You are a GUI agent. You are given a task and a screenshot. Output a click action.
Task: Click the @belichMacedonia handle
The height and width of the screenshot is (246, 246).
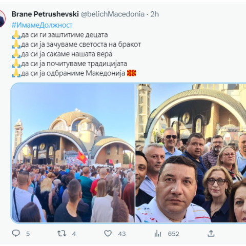(x=113, y=14)
